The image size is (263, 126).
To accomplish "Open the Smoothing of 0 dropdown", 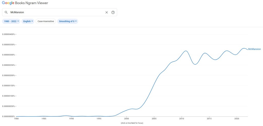I will (x=68, y=21).
